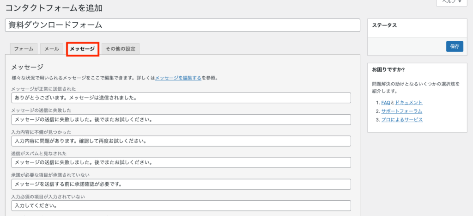Open the FAQ link

386,102
